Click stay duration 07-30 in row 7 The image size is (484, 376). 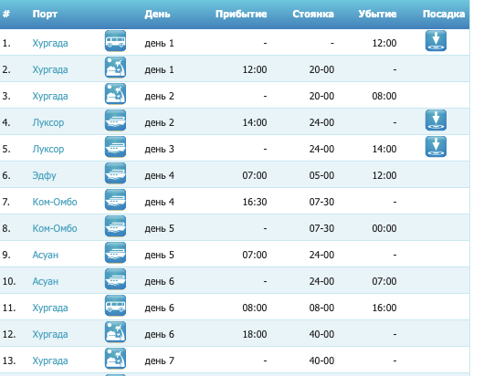point(321,202)
